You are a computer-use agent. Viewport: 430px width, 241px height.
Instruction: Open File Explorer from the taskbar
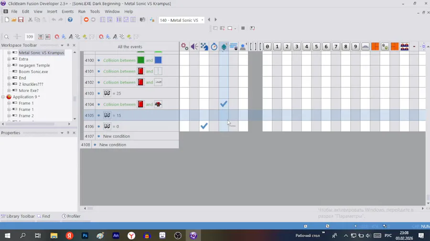point(54,235)
